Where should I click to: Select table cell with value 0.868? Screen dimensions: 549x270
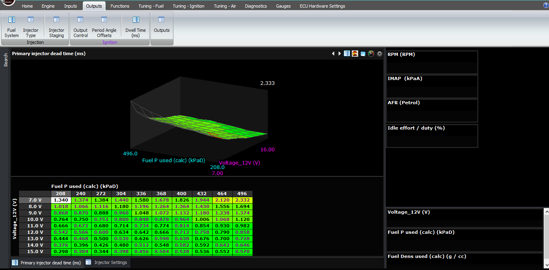[x=61, y=213]
